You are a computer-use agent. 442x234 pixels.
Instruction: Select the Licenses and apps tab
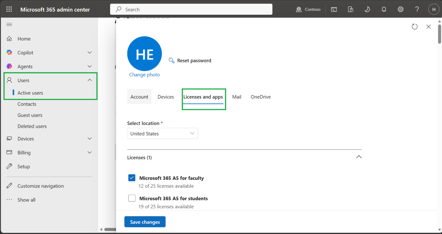coord(203,97)
